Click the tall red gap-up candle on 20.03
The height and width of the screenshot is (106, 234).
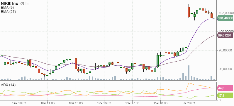189,12
